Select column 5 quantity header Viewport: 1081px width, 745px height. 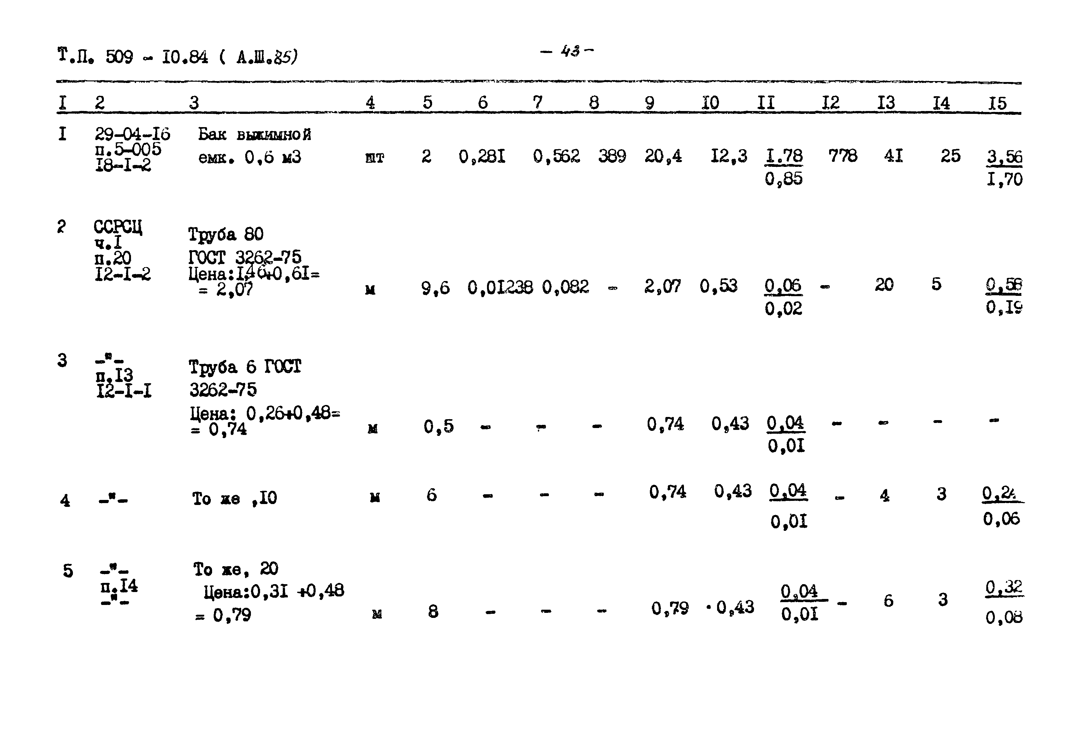tap(424, 109)
